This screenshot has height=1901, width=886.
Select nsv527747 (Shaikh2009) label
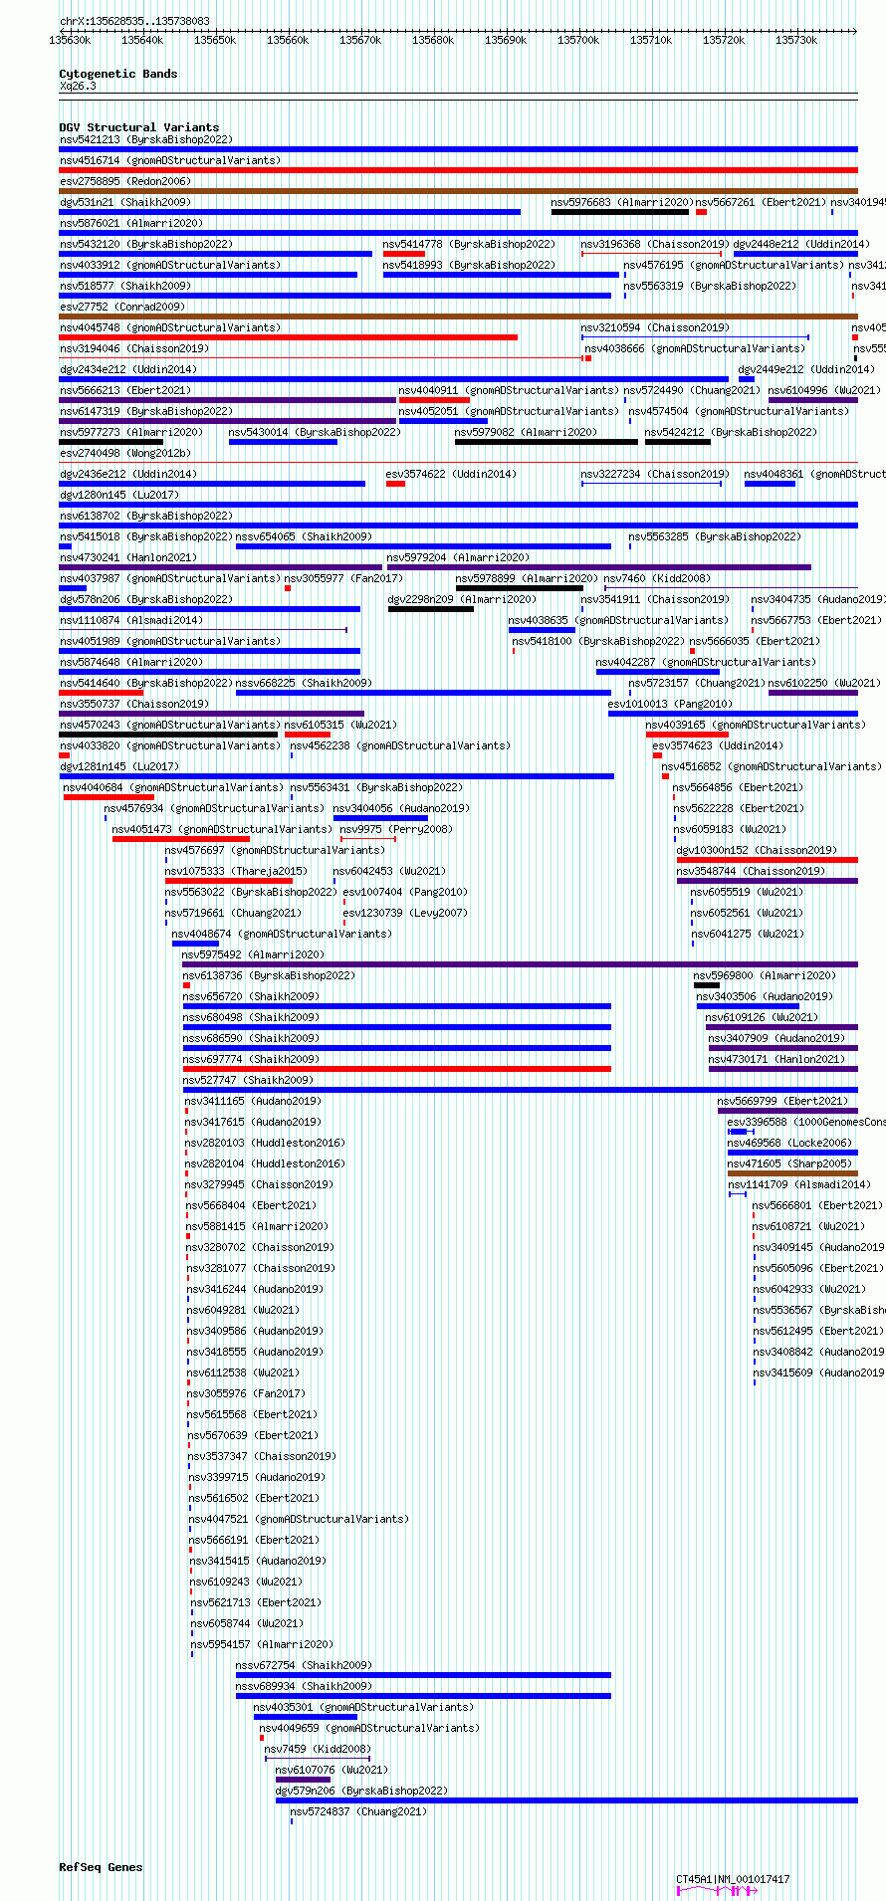[247, 1080]
